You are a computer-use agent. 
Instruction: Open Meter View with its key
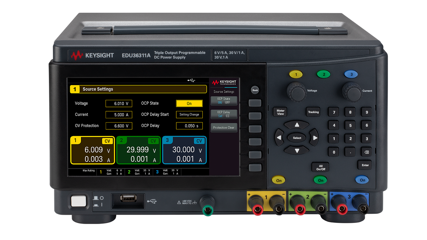(280, 112)
